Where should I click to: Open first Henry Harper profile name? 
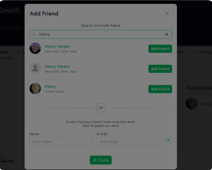(57, 46)
